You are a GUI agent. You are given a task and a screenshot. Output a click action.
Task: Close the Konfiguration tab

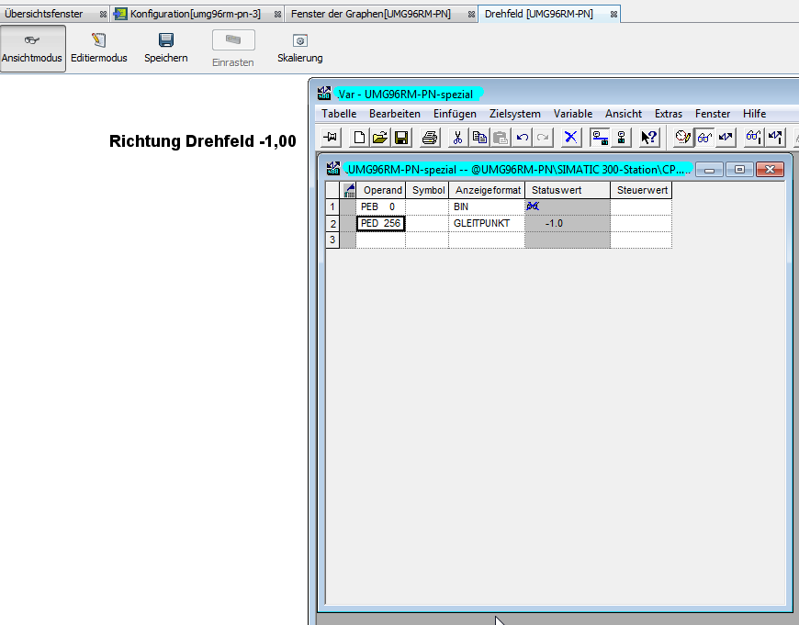[x=277, y=15]
